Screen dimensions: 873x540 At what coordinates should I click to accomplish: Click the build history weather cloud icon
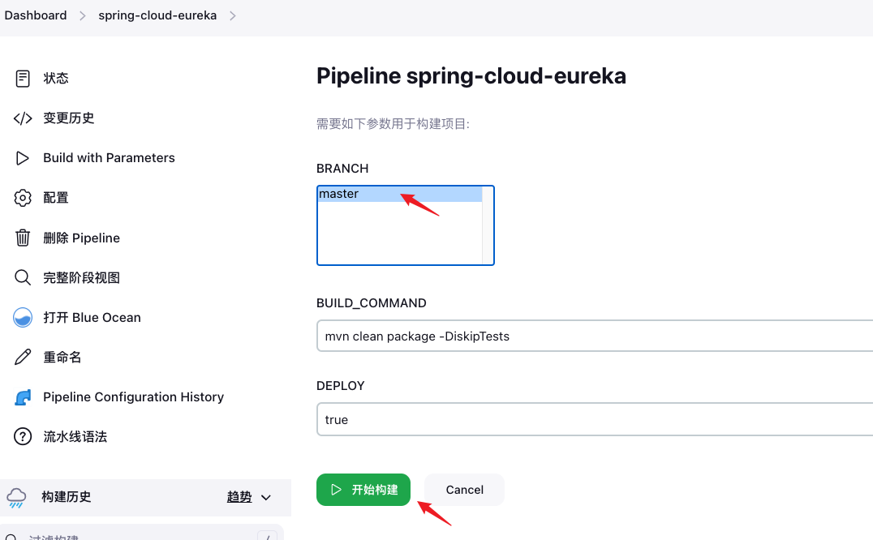(16, 498)
